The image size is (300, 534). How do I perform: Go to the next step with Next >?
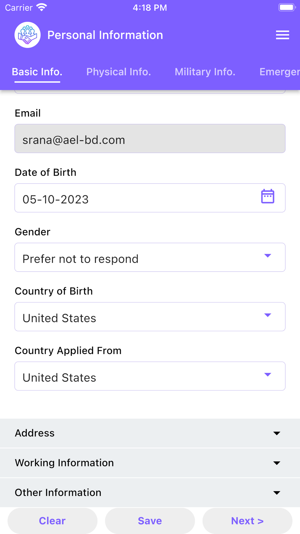click(247, 521)
